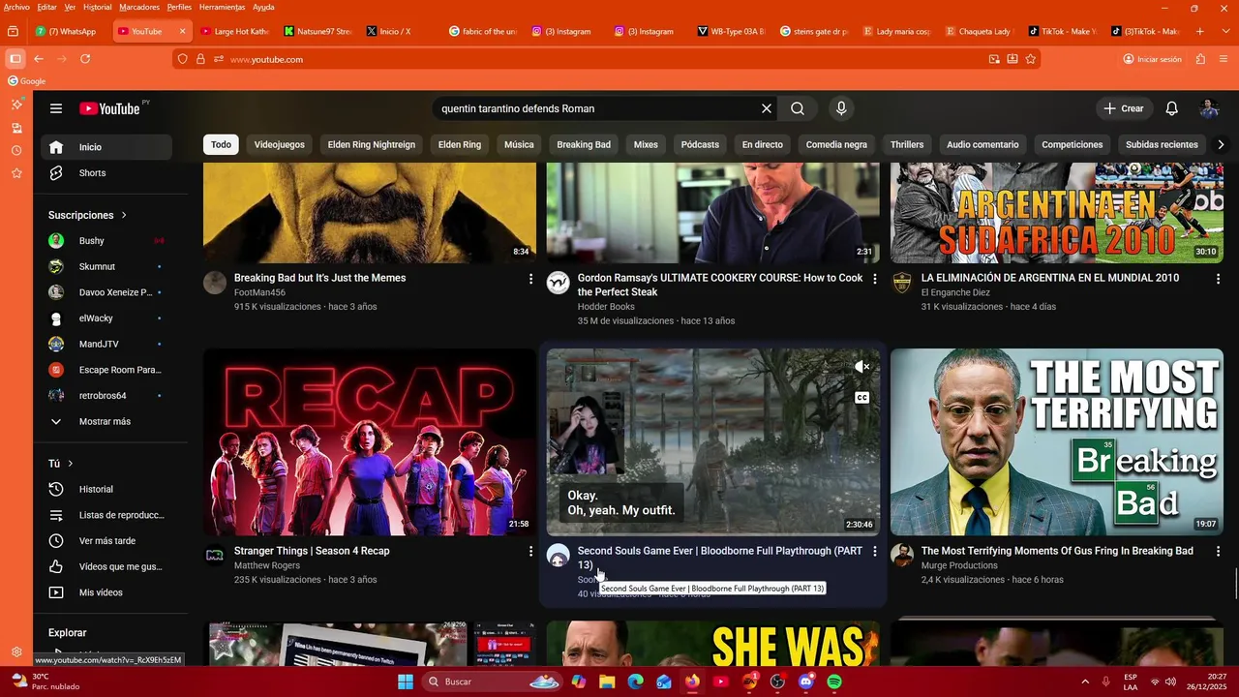The width and height of the screenshot is (1239, 697).
Task: Open MandJTV subscription channel
Action: tap(106, 344)
